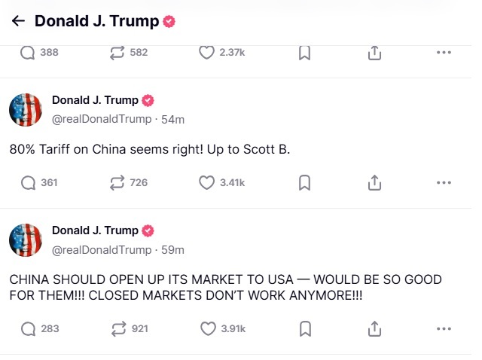Open more options on the topmost post
Image resolution: width=482 pixels, height=360 pixels.
[444, 52]
